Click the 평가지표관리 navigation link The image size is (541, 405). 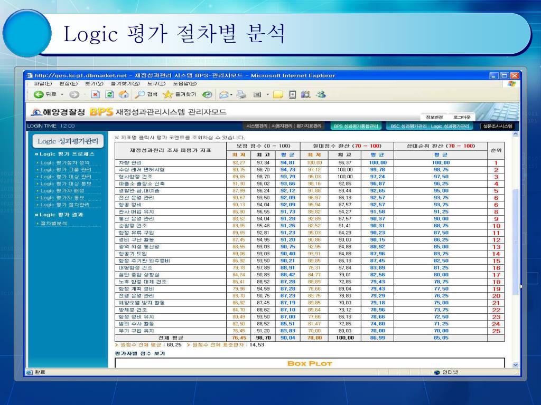(309, 127)
